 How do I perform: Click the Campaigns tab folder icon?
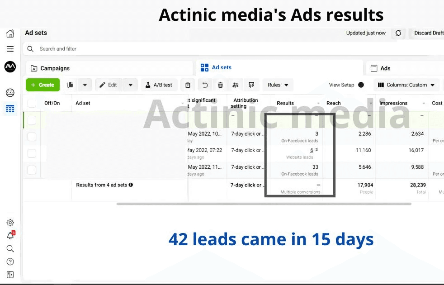pos(34,68)
